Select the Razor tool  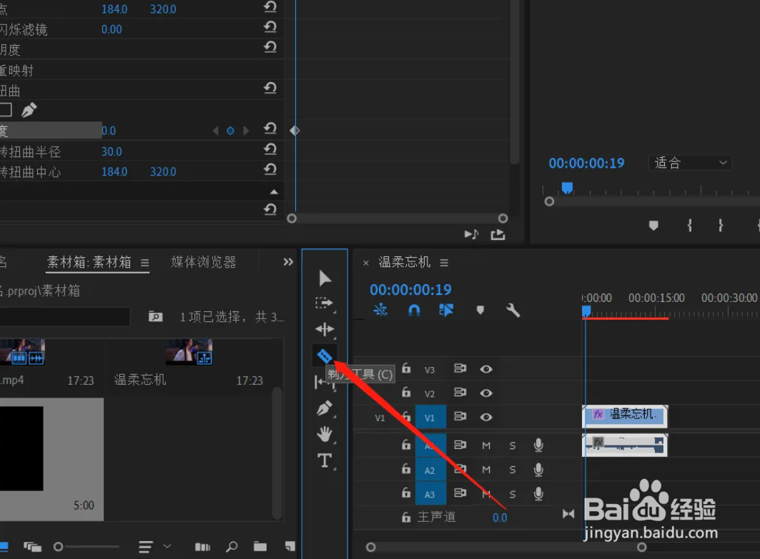tap(325, 357)
